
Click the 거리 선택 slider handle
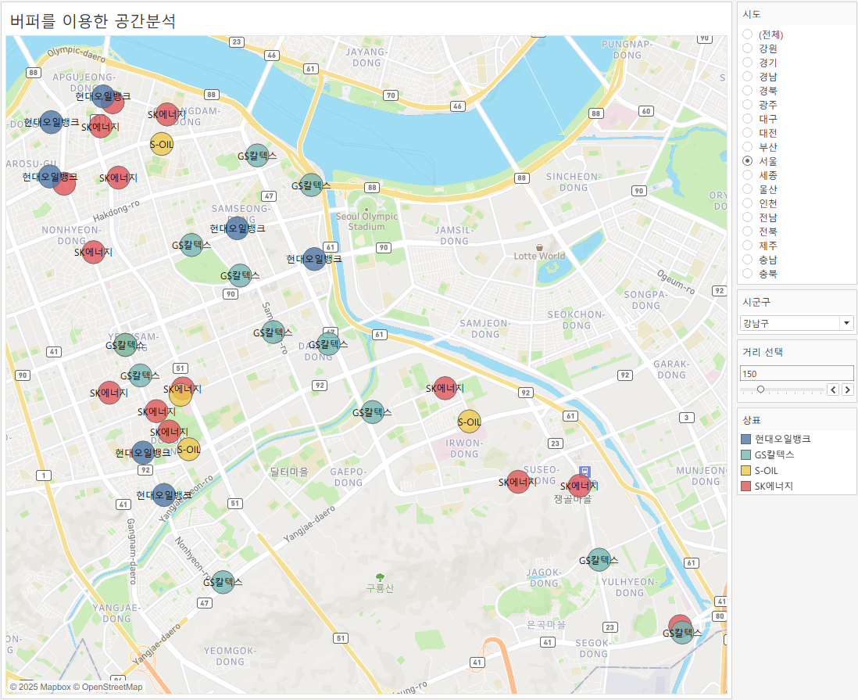point(760,389)
